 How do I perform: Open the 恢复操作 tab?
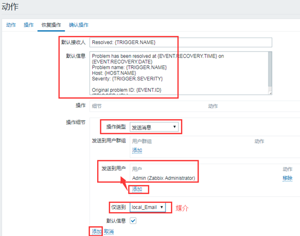point(51,25)
